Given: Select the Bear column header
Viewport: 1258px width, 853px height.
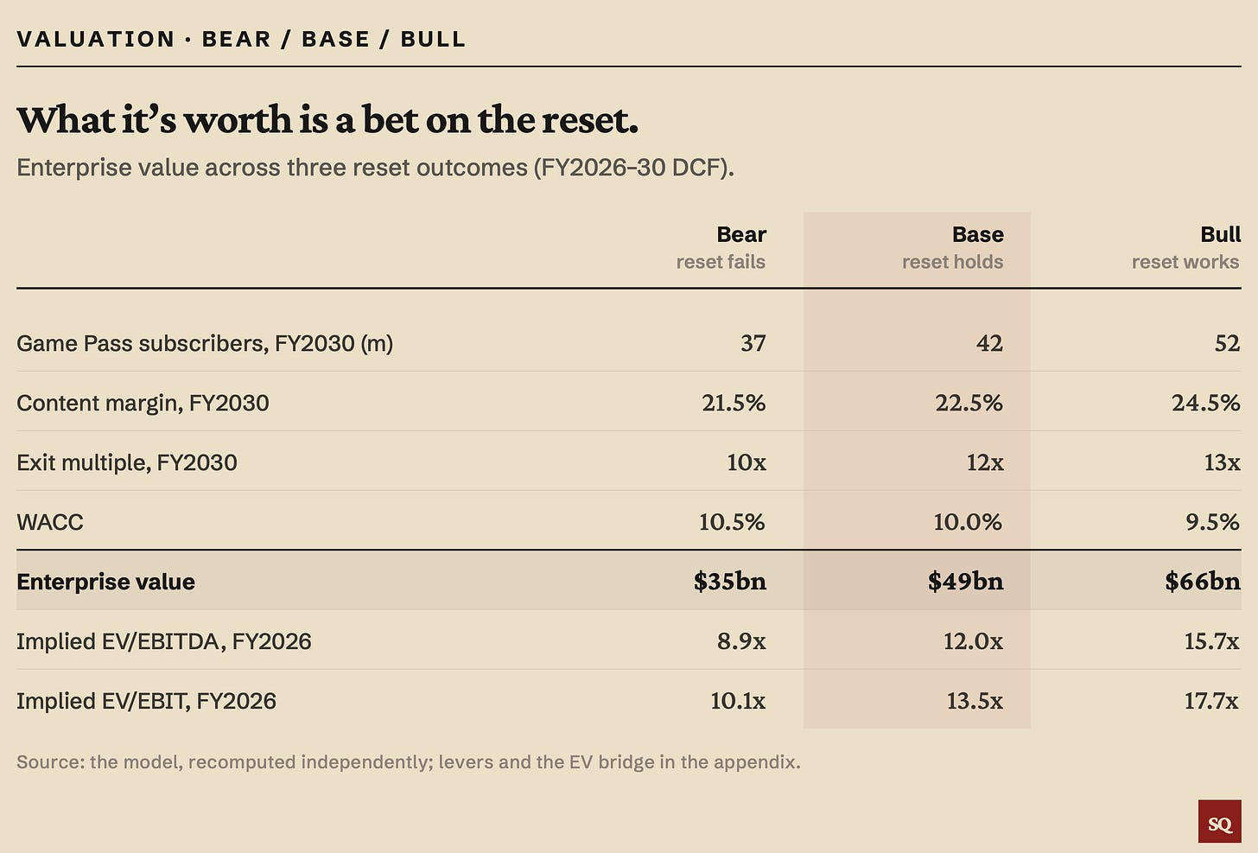Looking at the screenshot, I should point(741,235).
